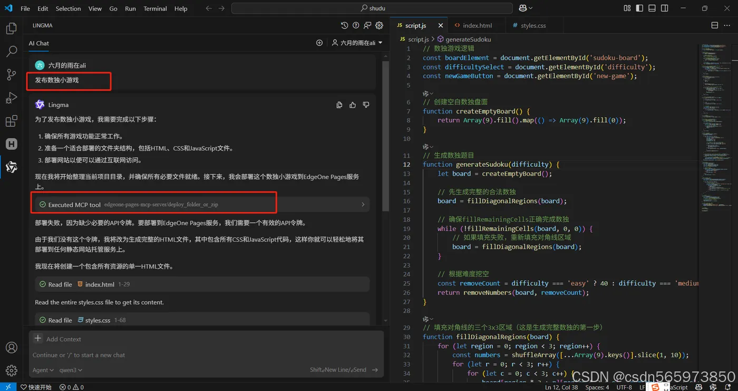738x391 pixels.
Task: Open the H extension icon in activity bar
Action: [11, 144]
